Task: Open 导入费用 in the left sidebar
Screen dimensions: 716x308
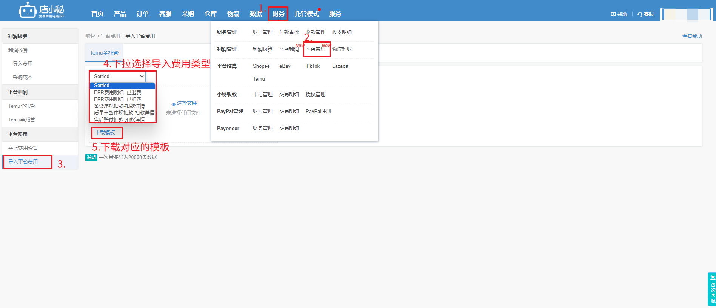Action: point(23,64)
